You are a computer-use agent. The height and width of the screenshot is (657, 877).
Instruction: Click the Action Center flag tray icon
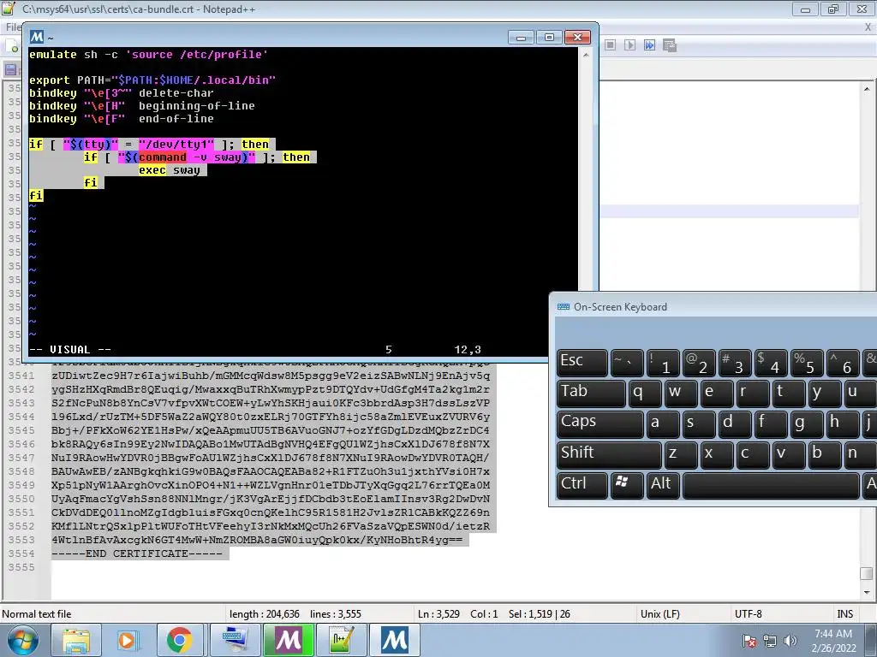749,641
